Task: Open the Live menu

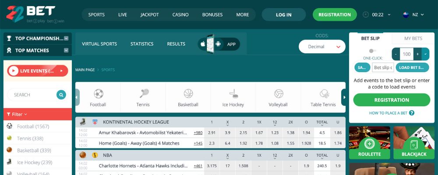Action: coord(123,15)
